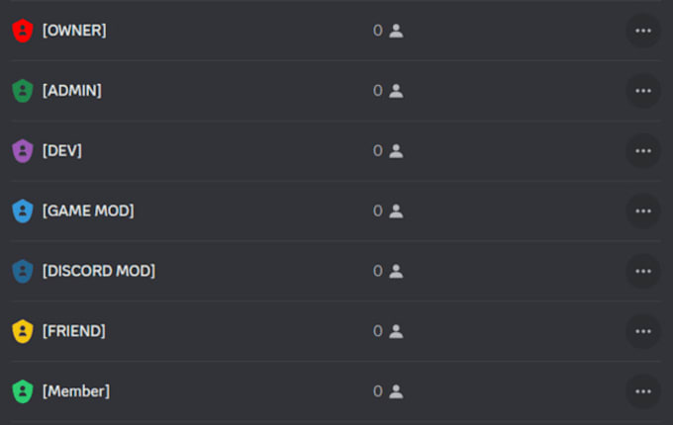Open the more options menu for [OWNER]
Image resolution: width=673 pixels, height=425 pixels.
643,31
